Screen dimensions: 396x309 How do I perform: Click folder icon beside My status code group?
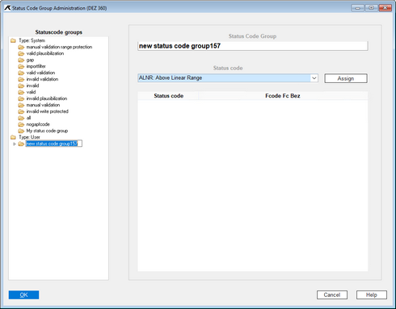[21, 131]
